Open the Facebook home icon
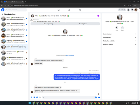This screenshot has height=105, width=140. pos(59,10)
